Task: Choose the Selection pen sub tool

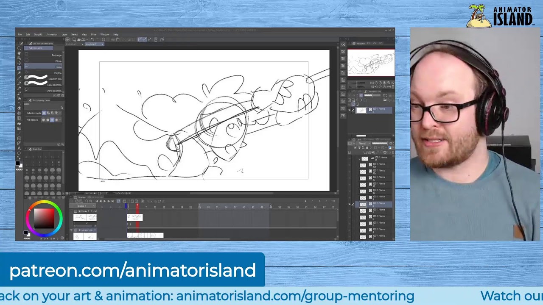Action: pyautogui.click(x=43, y=79)
